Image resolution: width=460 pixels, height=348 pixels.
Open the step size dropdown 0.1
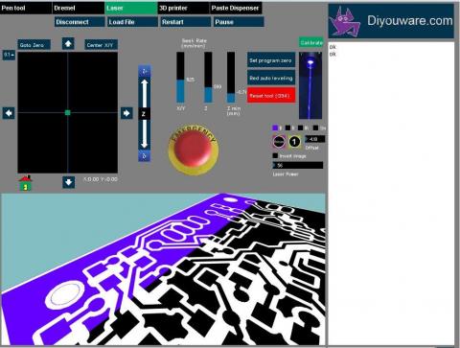coord(9,55)
